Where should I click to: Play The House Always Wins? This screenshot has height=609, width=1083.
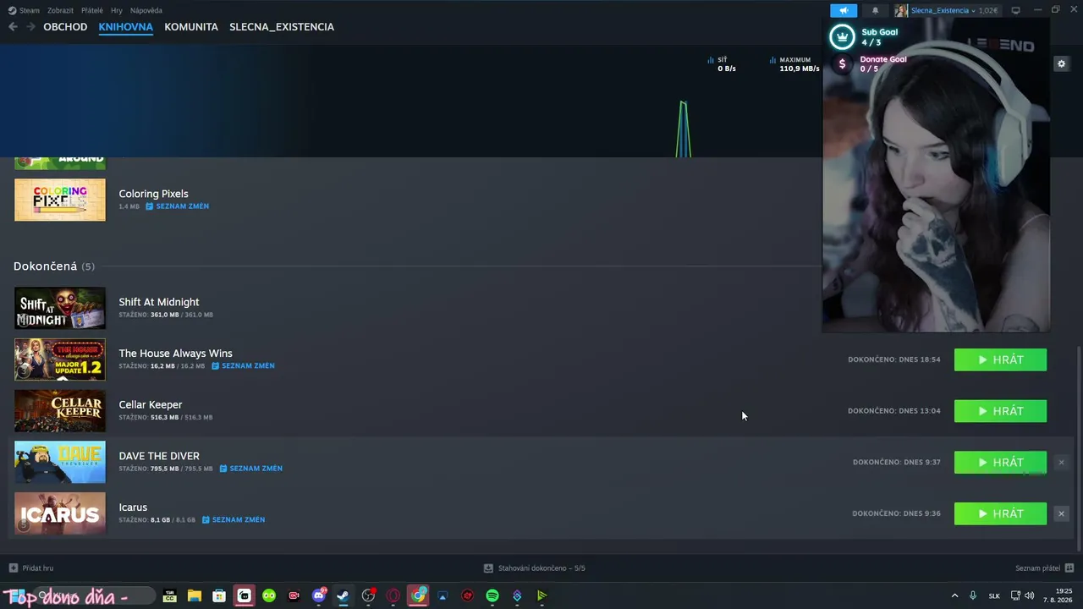[x=1000, y=359]
